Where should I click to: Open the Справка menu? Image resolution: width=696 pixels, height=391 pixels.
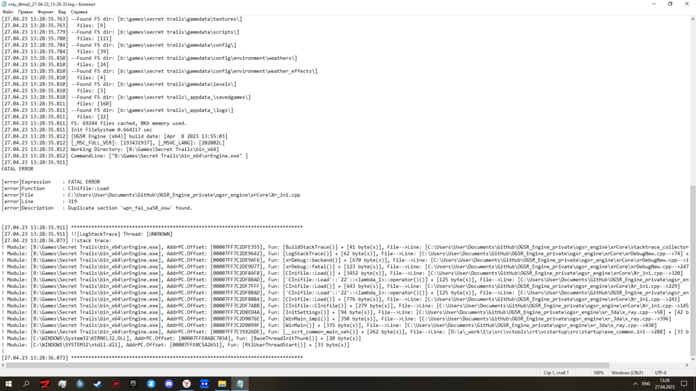click(x=79, y=12)
